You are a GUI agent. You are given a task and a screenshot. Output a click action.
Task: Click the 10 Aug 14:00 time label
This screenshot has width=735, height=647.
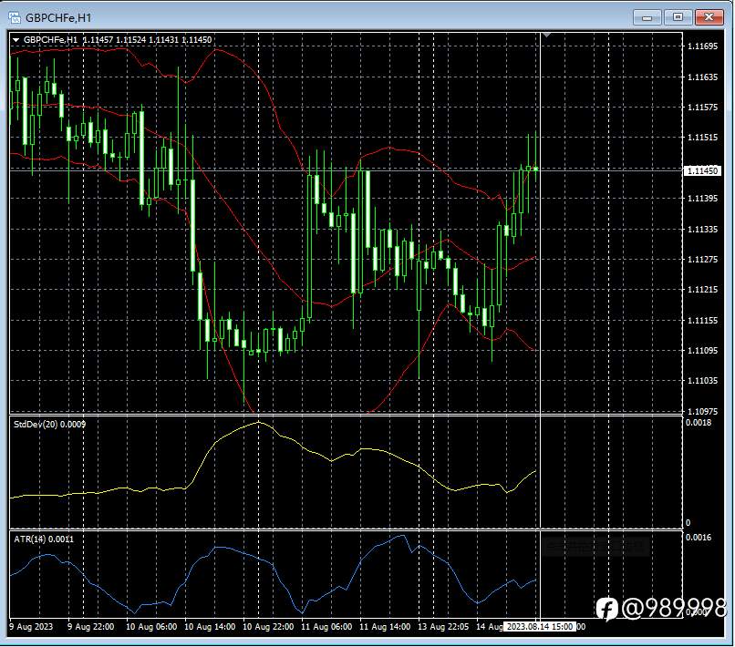[x=210, y=627]
